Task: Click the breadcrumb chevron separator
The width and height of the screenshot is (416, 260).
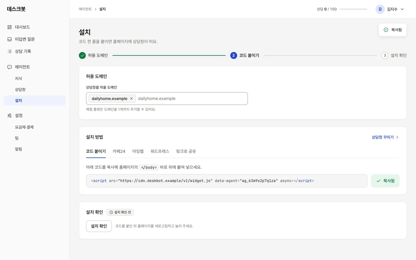Action: (96, 9)
